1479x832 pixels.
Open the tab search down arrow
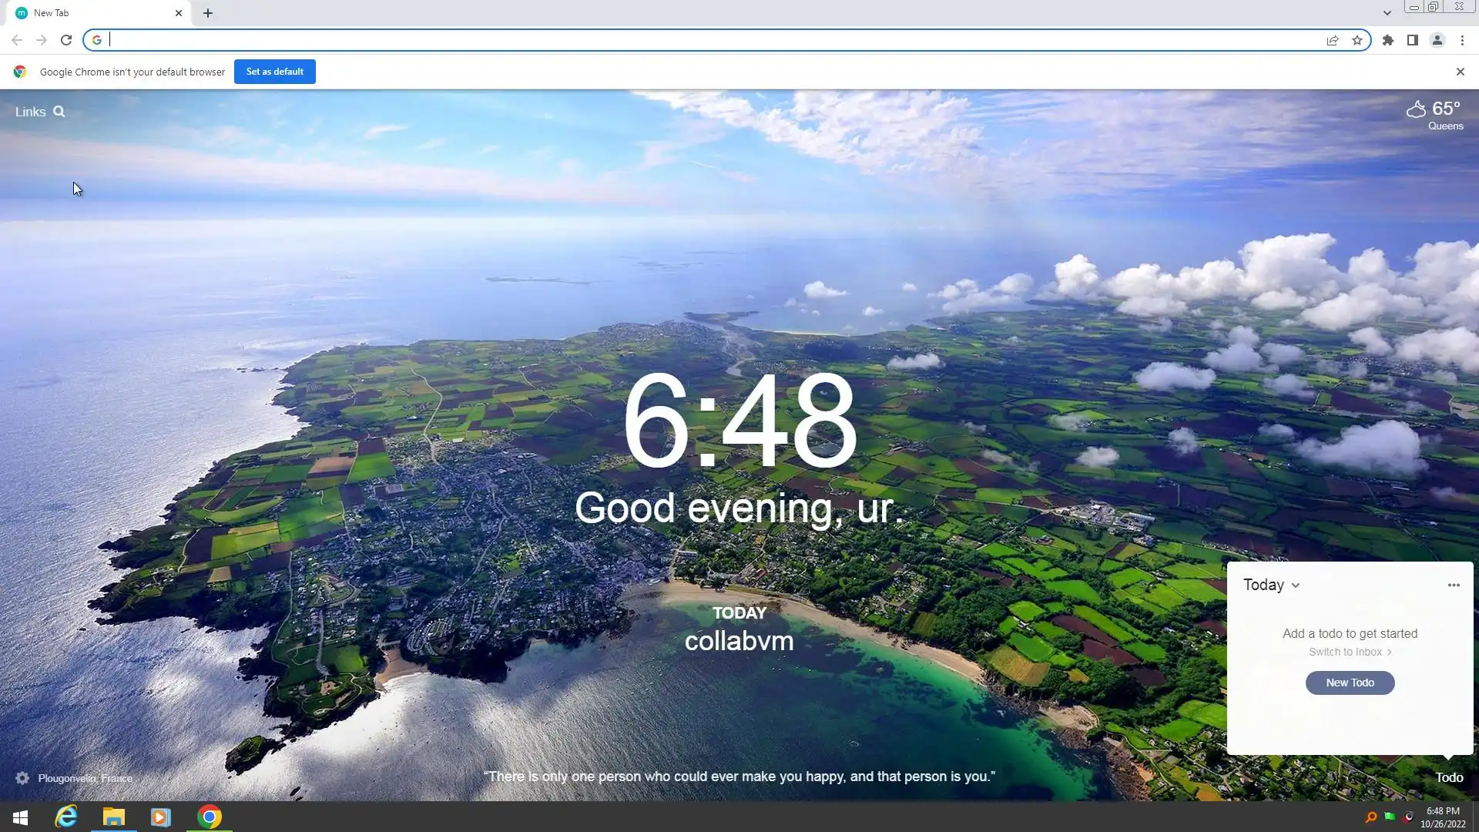point(1387,13)
